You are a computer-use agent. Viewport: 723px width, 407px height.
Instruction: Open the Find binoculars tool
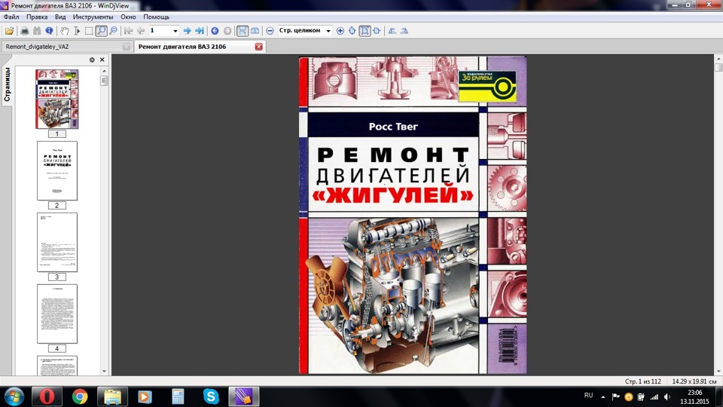pos(37,31)
